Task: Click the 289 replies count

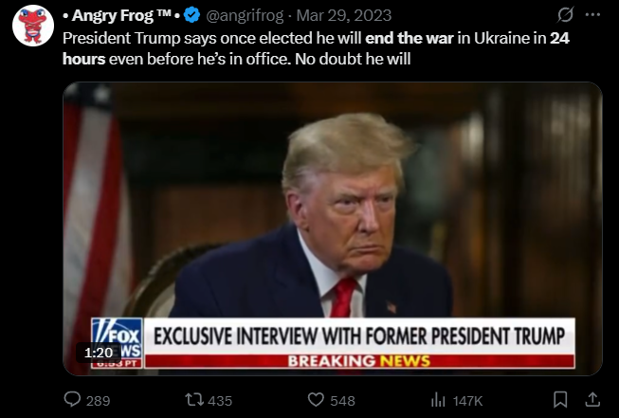Action: 99,401
